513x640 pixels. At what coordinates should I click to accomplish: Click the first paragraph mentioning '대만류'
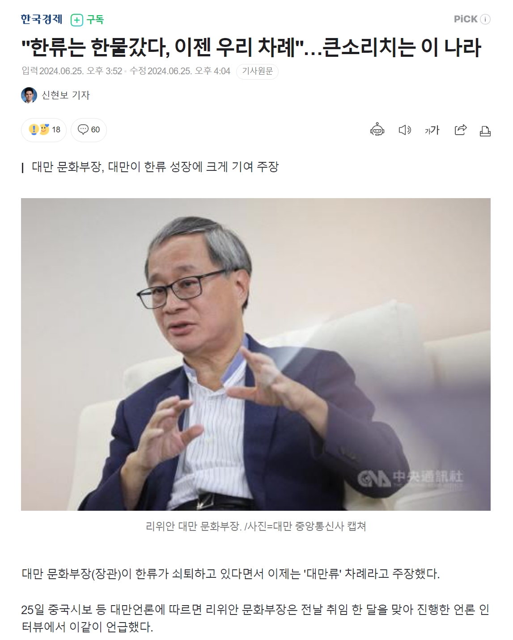pos(231,574)
